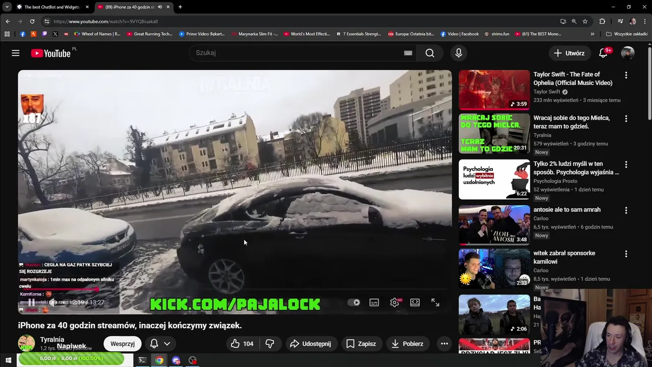Open the Windows Start button
This screenshot has height=367, width=652.
tap(8, 360)
